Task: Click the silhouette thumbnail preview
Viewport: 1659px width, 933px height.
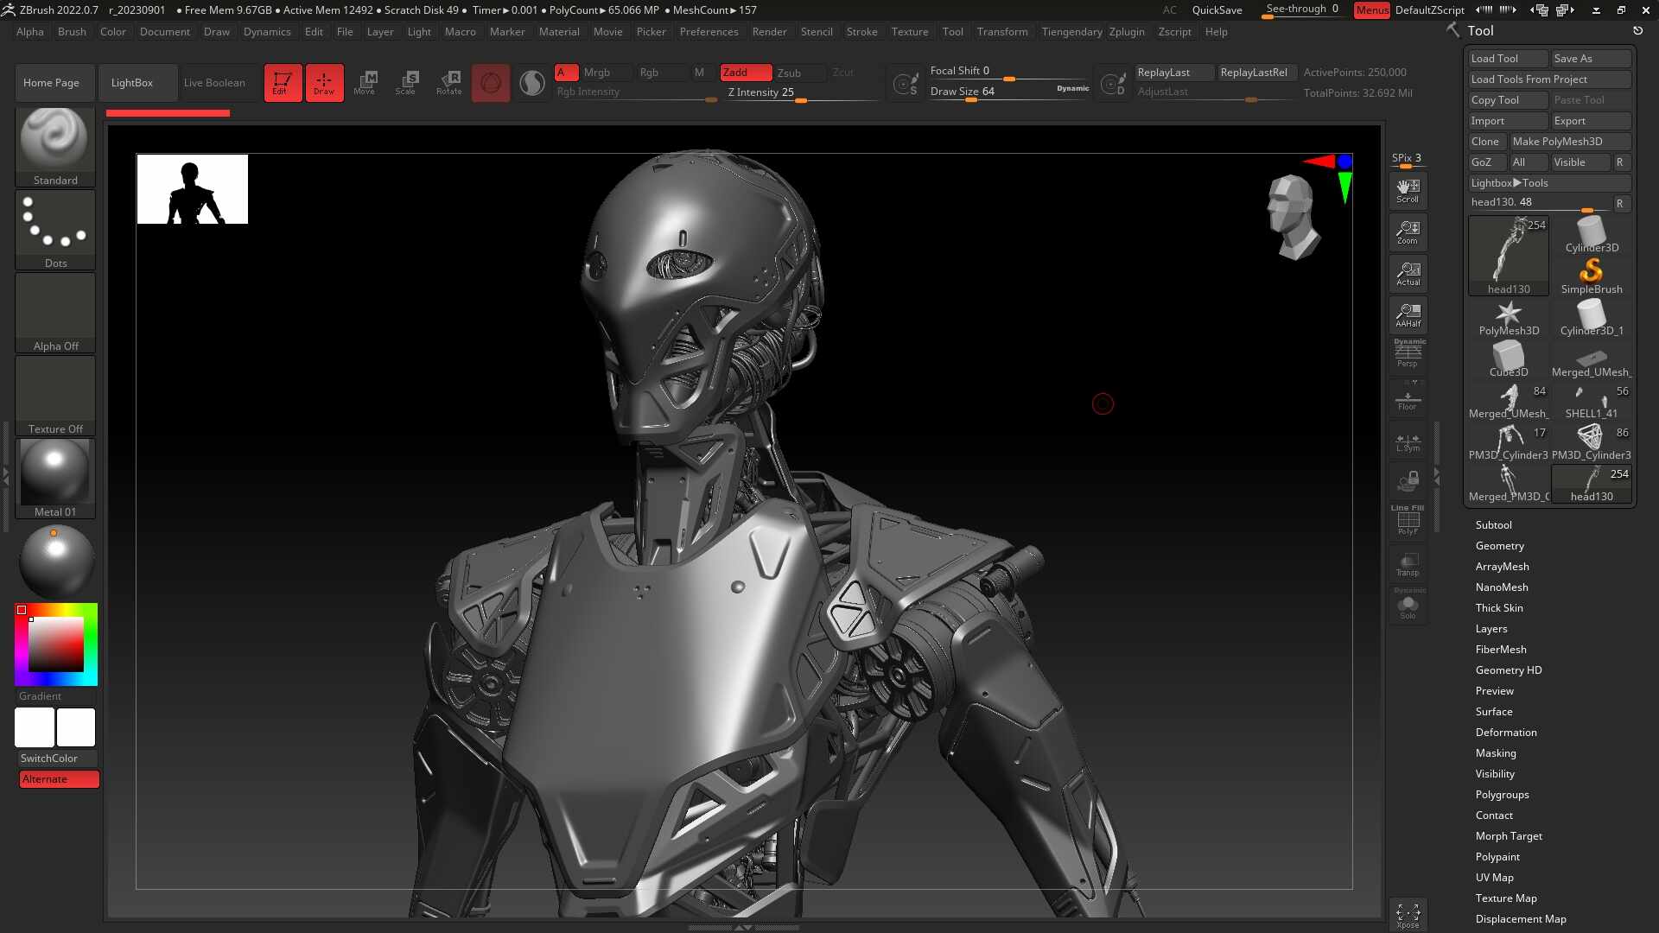Action: coord(192,189)
